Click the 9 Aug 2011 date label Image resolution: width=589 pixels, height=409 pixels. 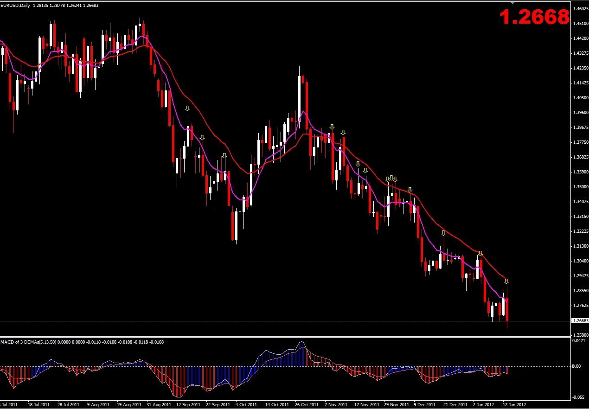tap(98, 404)
